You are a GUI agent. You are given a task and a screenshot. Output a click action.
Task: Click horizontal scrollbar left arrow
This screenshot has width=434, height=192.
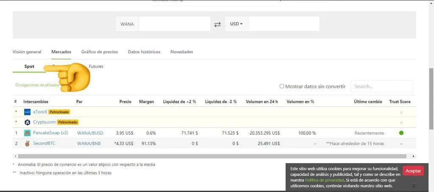pos(15,156)
